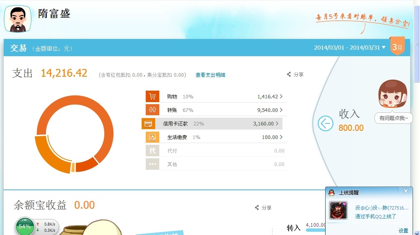Click the 支出 14,216.42 total amount
Screen dimensions: 420x235
pos(64,73)
